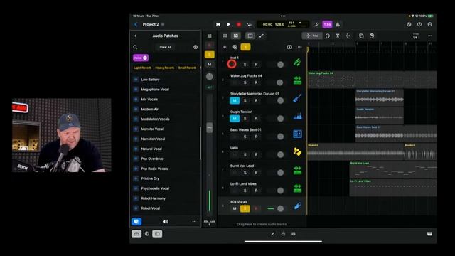Start playback with the Play button

coord(229,24)
